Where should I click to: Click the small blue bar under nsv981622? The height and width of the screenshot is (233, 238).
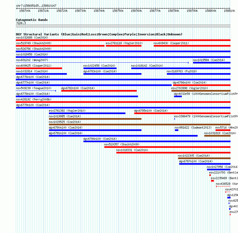176,130
